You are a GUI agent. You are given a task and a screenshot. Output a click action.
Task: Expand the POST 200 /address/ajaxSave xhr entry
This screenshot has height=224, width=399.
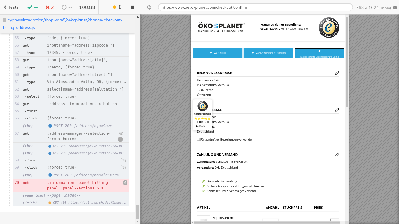80,126
